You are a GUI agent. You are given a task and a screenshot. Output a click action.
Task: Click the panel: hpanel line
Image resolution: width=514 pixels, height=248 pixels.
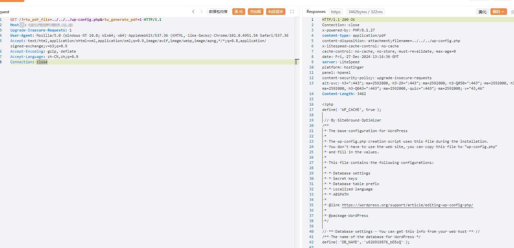point(336,73)
